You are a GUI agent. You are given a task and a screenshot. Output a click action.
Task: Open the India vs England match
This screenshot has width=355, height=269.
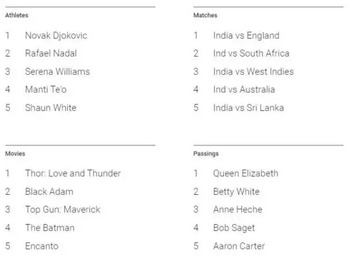point(246,35)
